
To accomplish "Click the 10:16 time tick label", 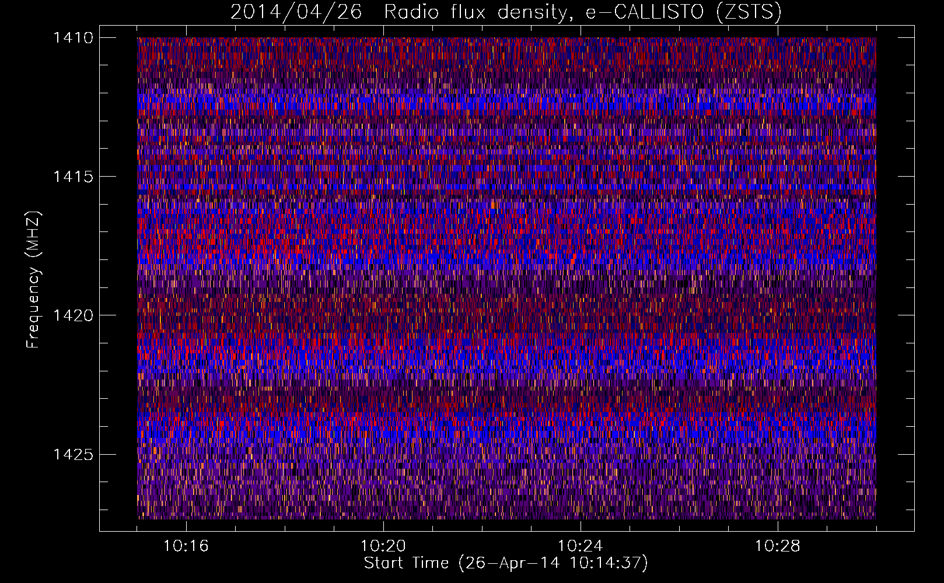I will pos(186,546).
